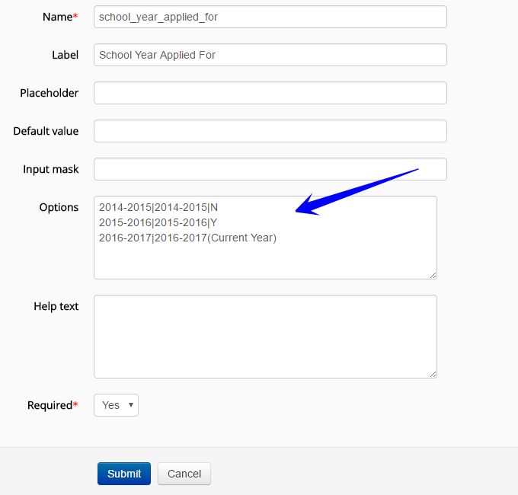The height and width of the screenshot is (495, 518).
Task: Click the "Options" field label
Action: pos(59,207)
